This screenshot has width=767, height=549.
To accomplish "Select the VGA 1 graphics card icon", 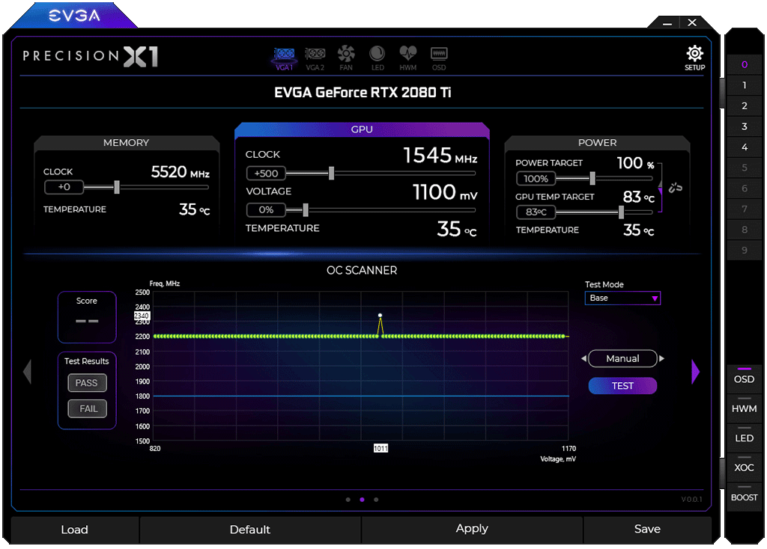I will (284, 58).
